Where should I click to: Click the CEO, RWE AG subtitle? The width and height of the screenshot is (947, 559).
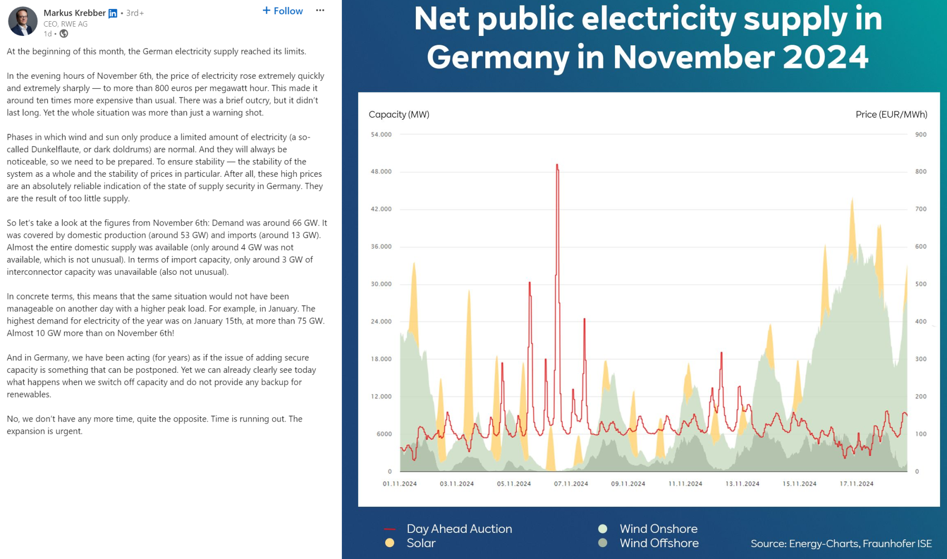tap(66, 24)
